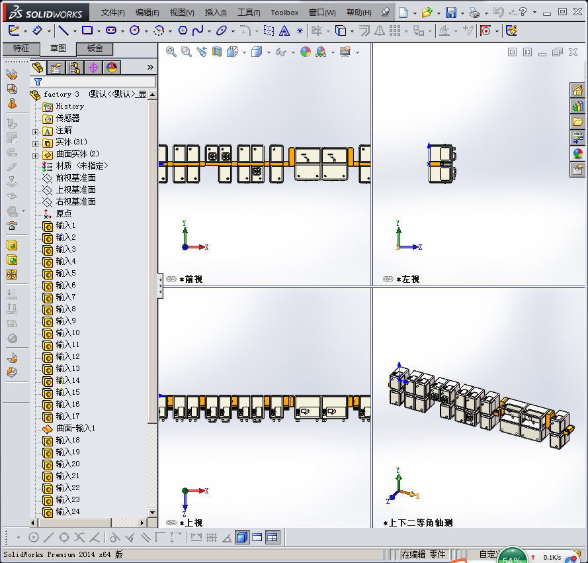
Task: Switch to the 钣金 sheet metal tab
Action: click(94, 48)
